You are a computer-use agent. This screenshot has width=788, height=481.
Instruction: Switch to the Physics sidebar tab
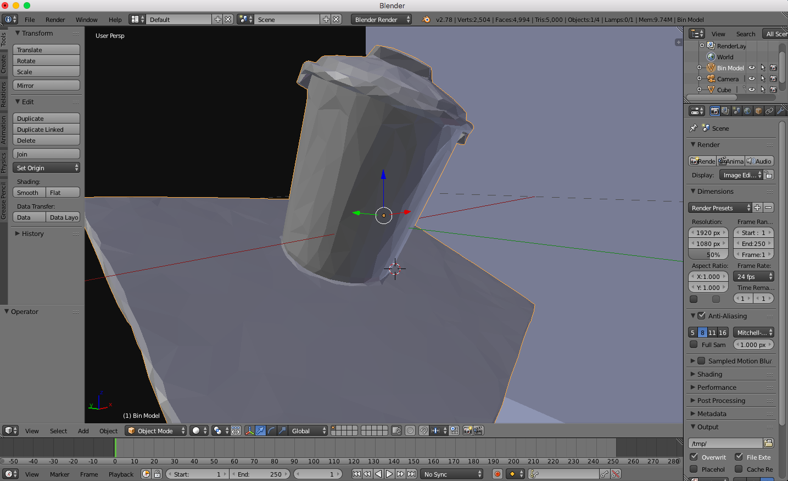(x=3, y=163)
